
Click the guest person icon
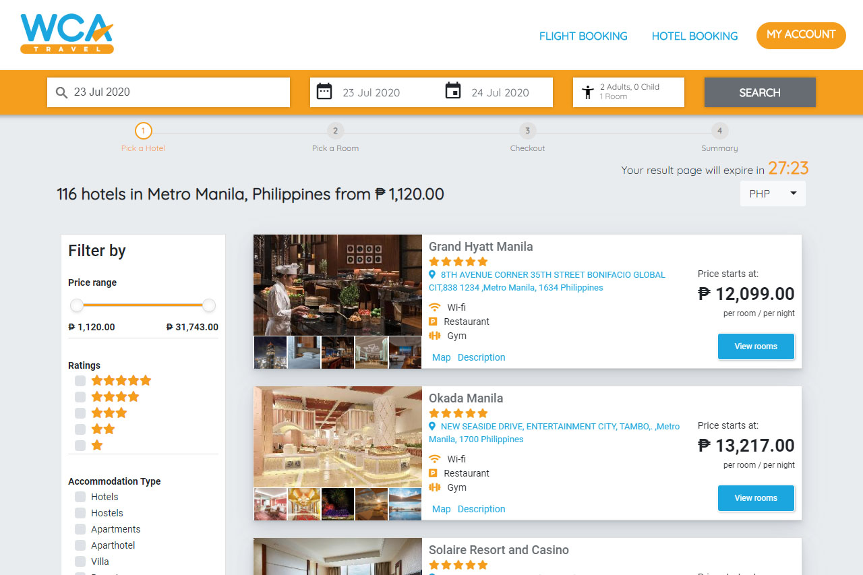coord(588,92)
